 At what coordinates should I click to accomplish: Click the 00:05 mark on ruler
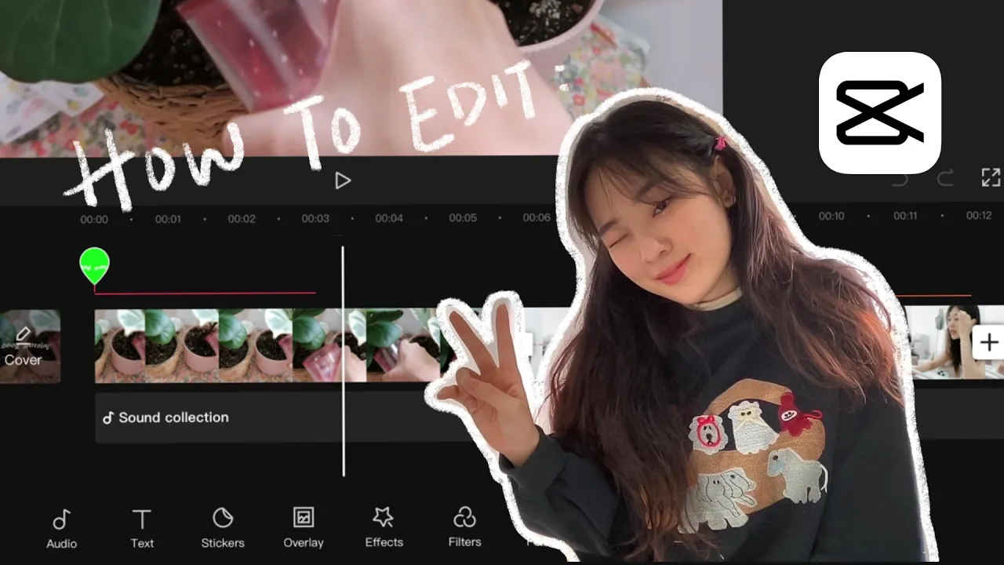point(463,217)
